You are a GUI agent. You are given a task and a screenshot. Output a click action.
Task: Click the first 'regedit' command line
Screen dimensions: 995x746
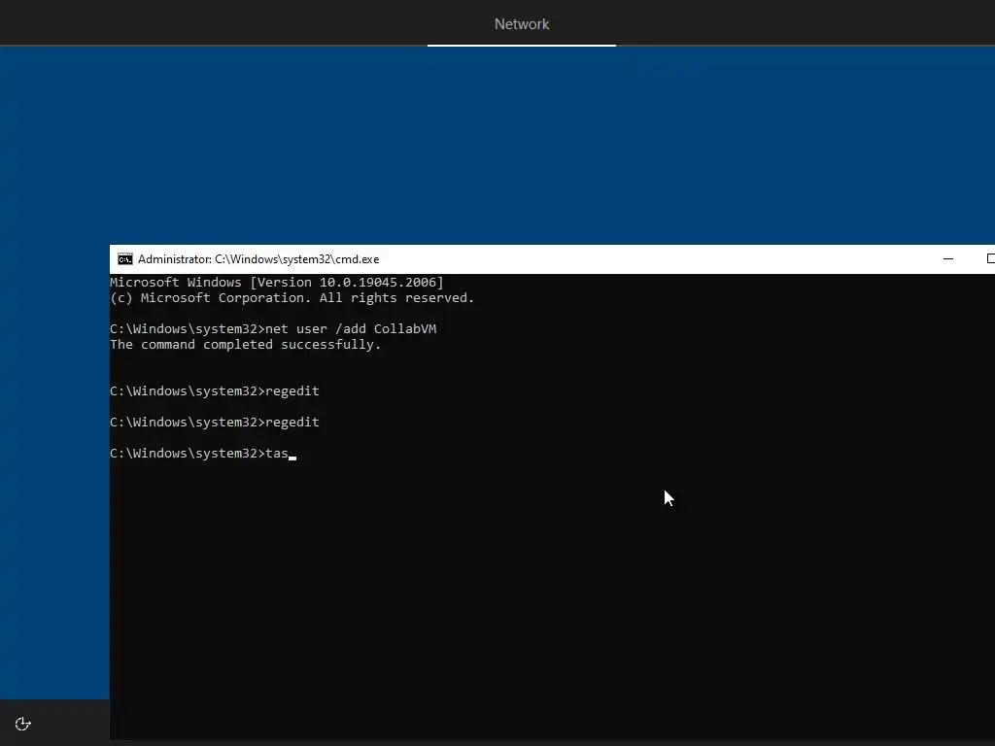pyautogui.click(x=215, y=390)
